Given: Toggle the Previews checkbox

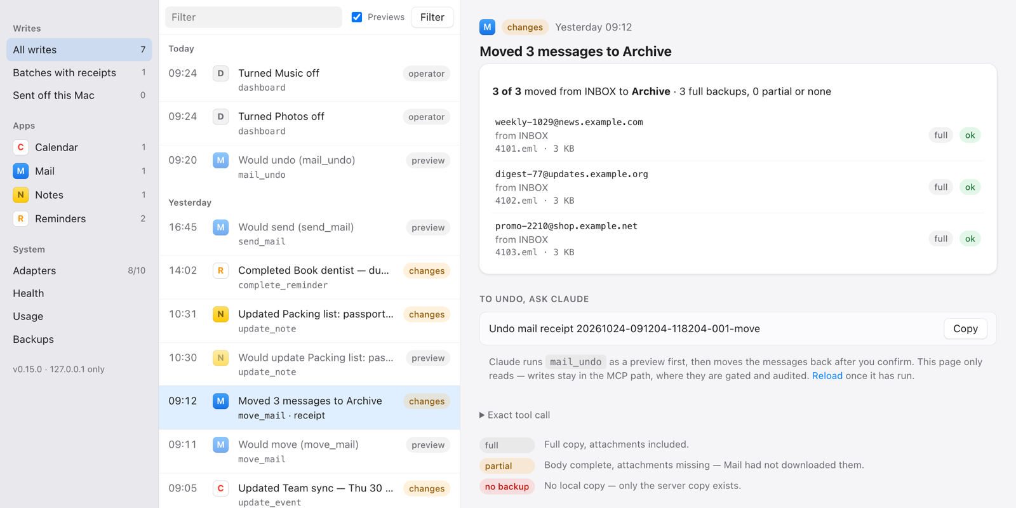Looking at the screenshot, I should pos(357,17).
